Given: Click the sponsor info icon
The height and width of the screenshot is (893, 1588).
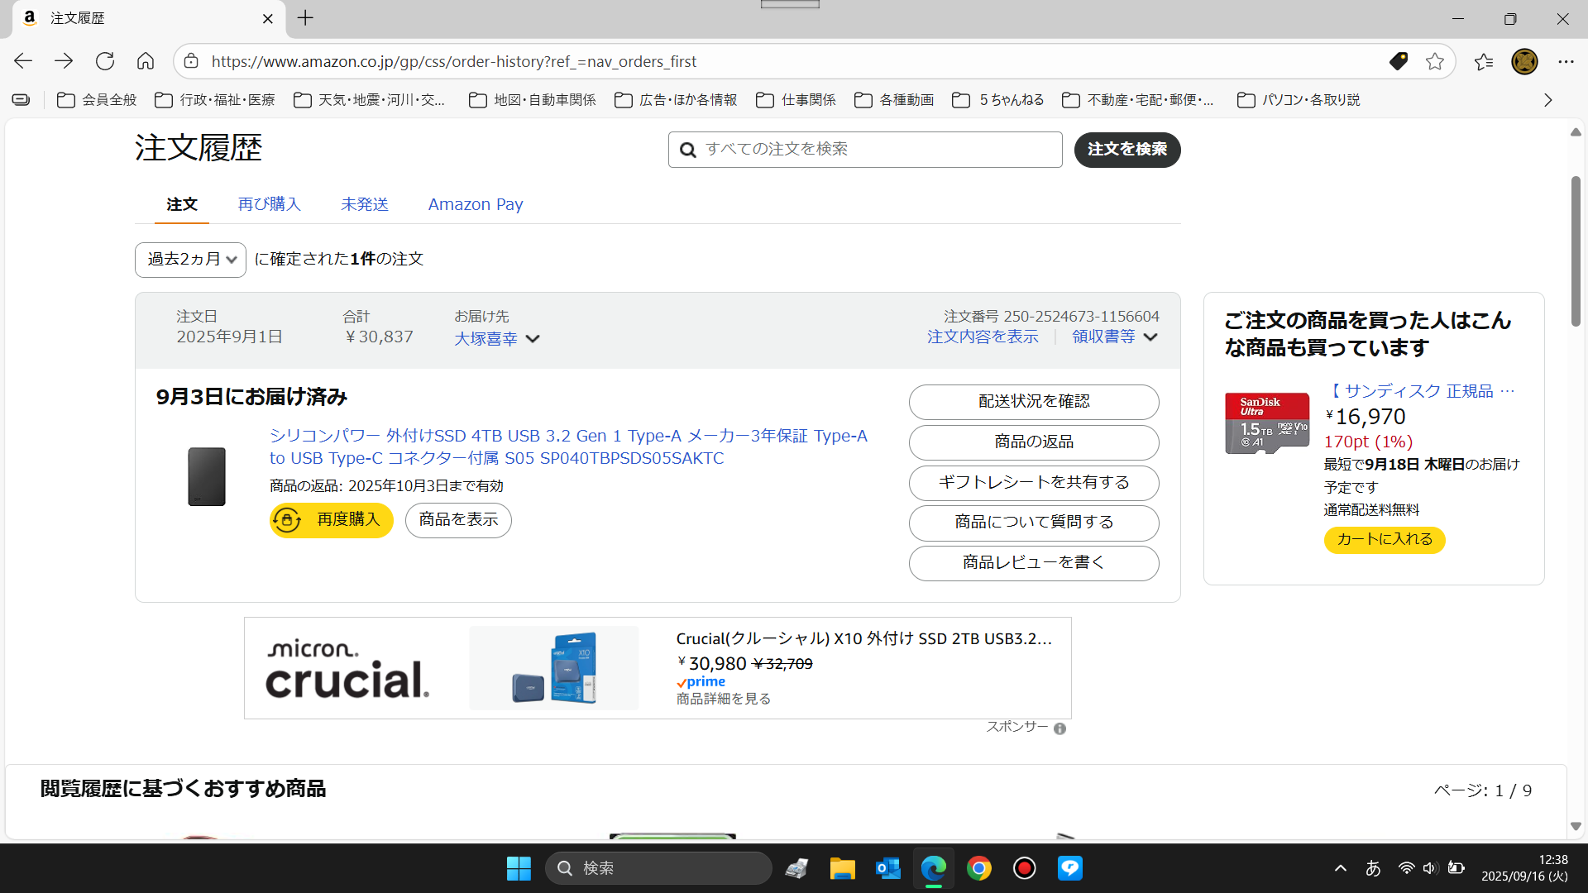Looking at the screenshot, I should pyautogui.click(x=1059, y=728).
